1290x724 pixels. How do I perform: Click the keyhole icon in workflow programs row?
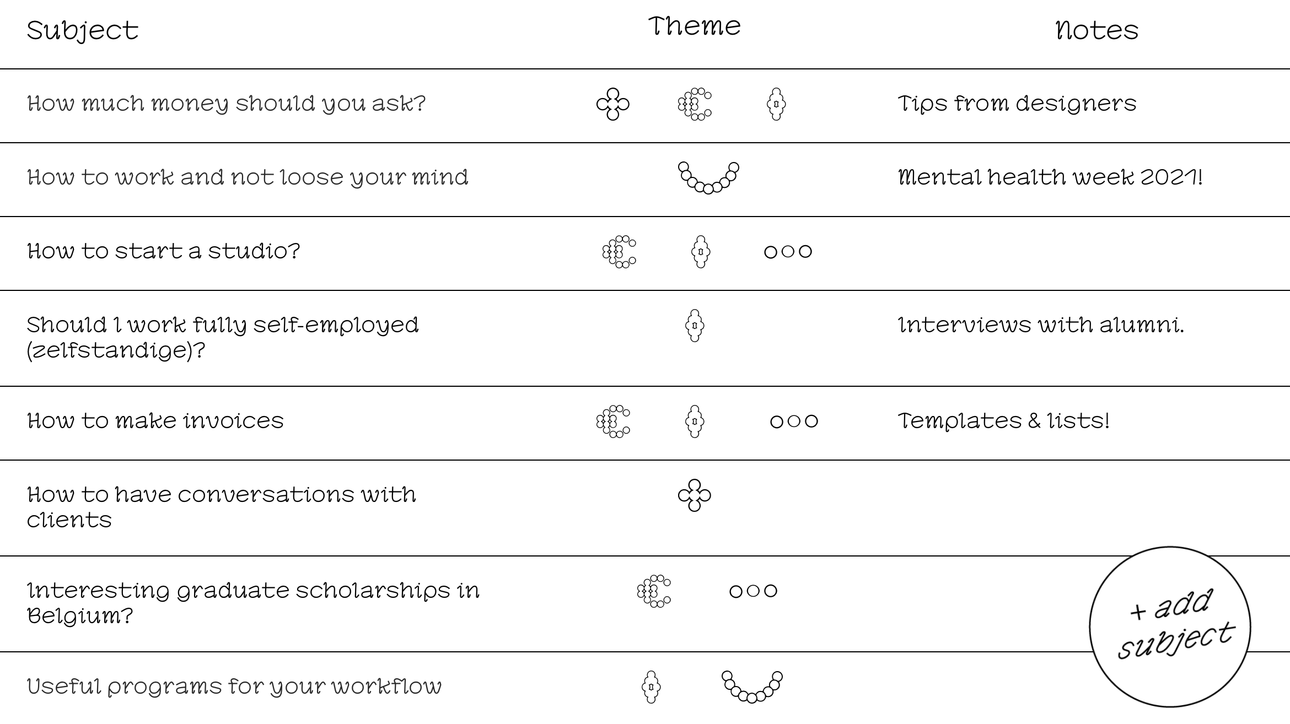(x=651, y=687)
